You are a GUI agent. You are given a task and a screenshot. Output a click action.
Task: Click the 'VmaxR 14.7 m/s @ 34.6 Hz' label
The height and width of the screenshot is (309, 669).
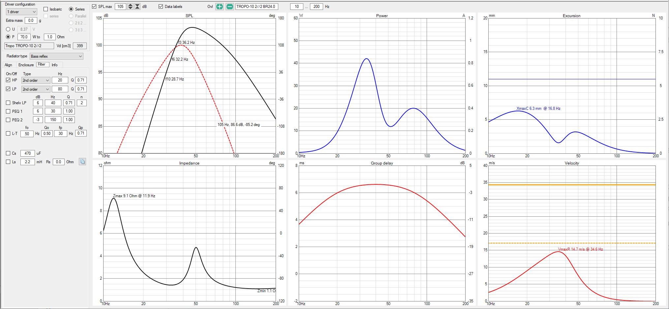click(580, 249)
